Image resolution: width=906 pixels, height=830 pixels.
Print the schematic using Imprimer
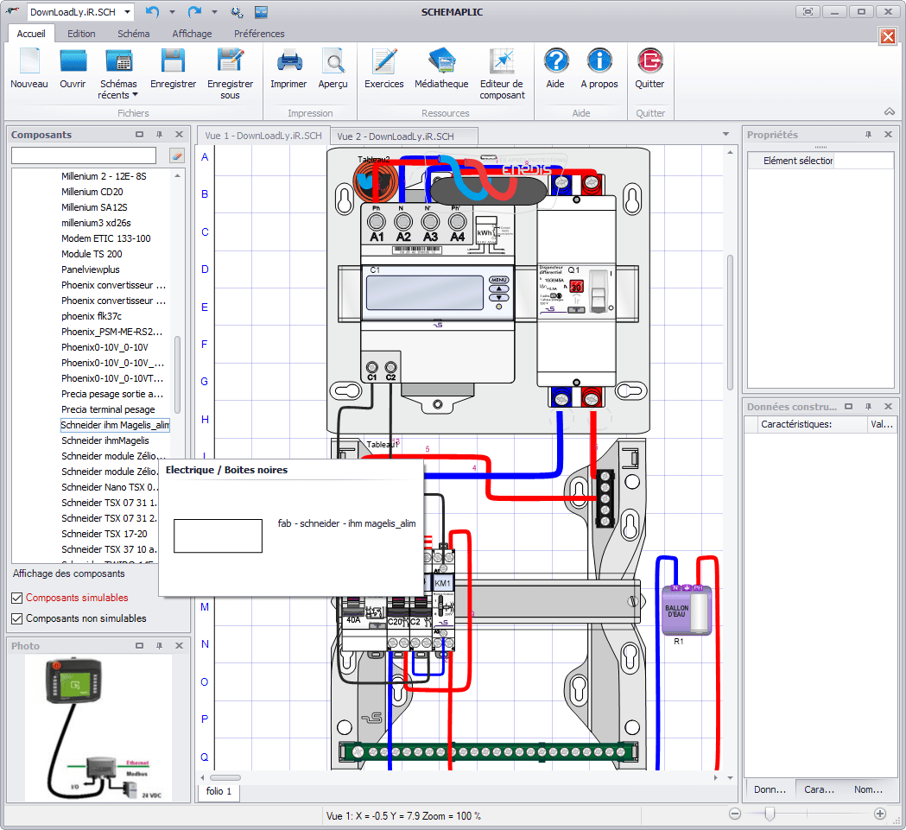(288, 73)
